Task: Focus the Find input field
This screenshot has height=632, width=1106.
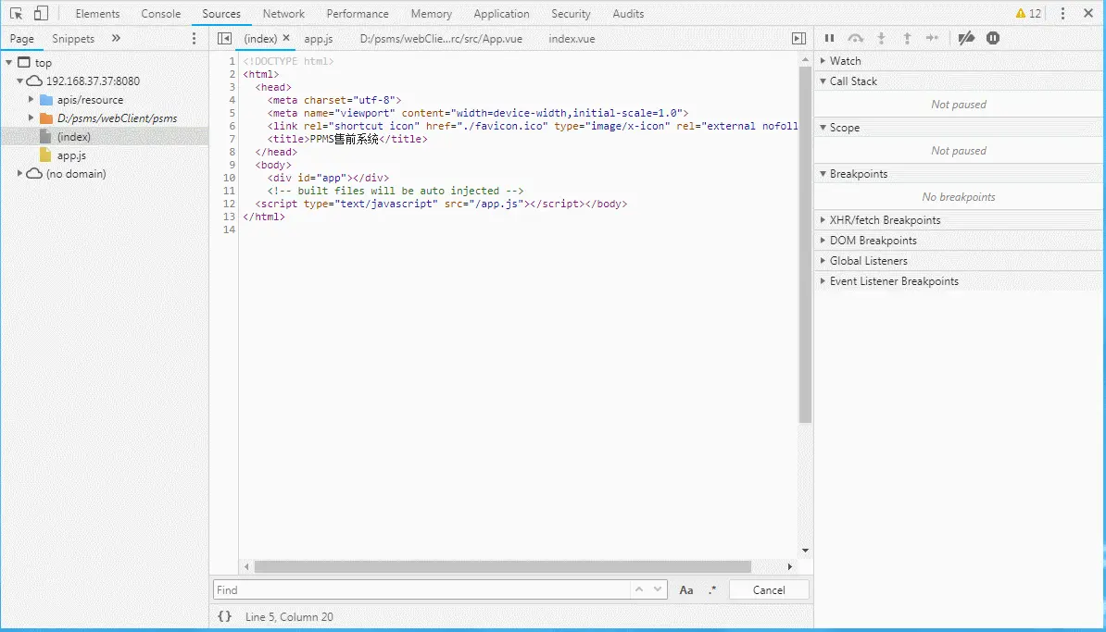Action: pos(421,589)
